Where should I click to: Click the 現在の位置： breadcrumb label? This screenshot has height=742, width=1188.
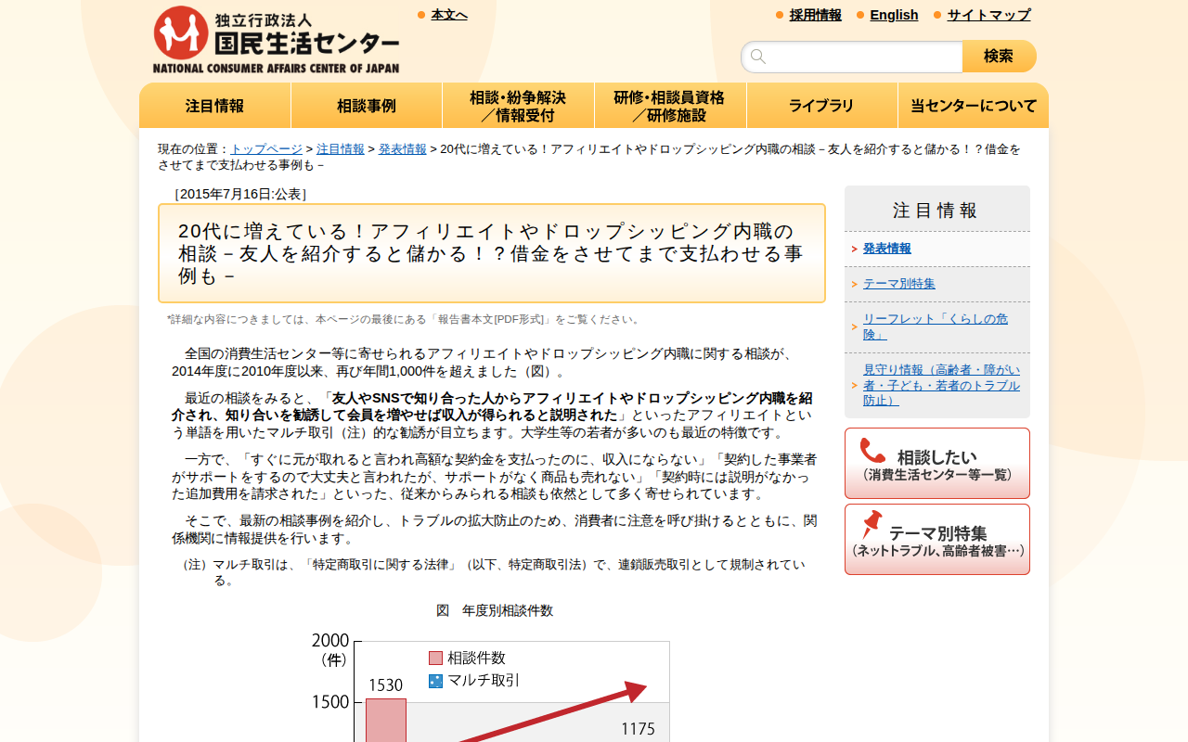194,148
